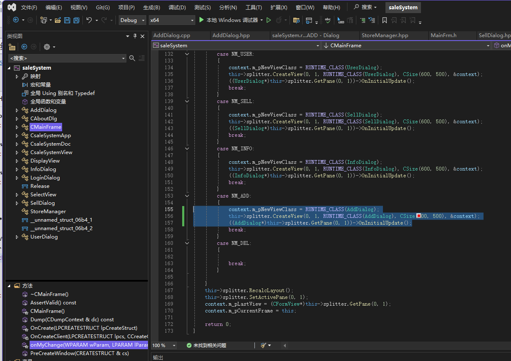
Task: Toggle the pin on Class View panel
Action: pyautogui.click(x=135, y=36)
